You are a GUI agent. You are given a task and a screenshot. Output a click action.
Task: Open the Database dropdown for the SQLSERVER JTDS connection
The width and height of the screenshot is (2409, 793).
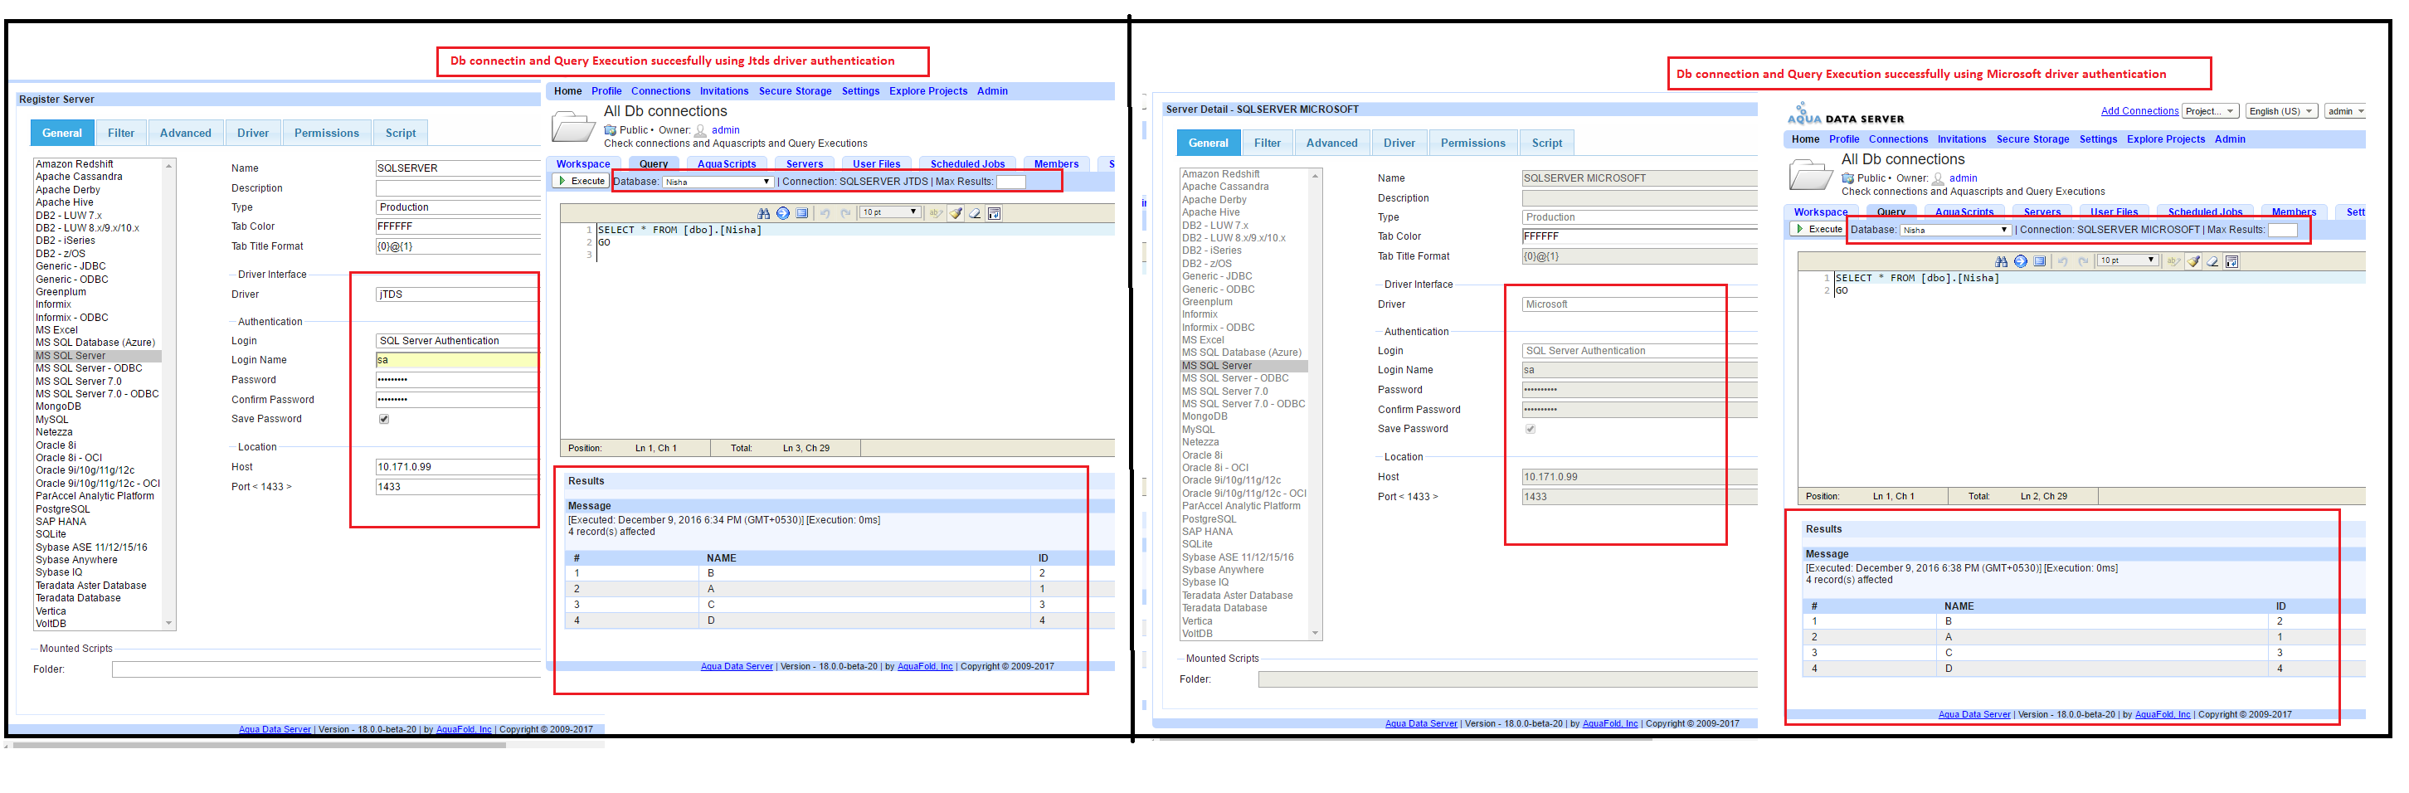[718, 182]
